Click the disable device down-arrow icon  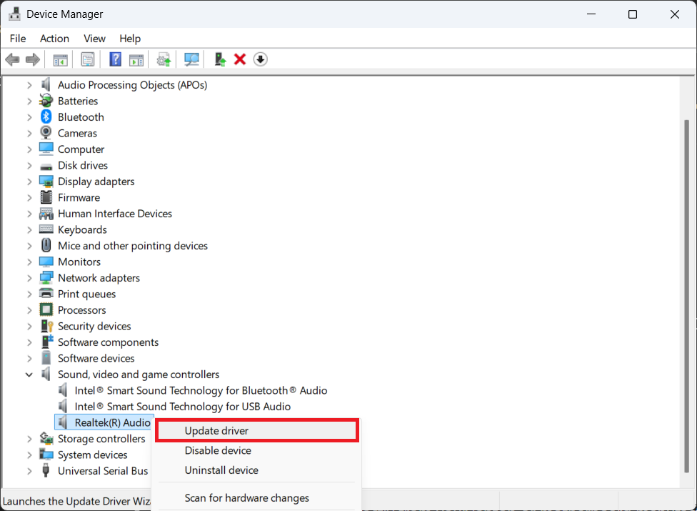tap(261, 59)
